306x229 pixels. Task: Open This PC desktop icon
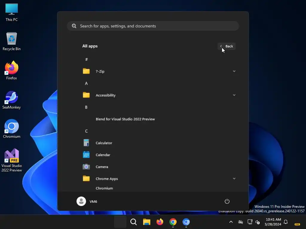click(x=12, y=13)
